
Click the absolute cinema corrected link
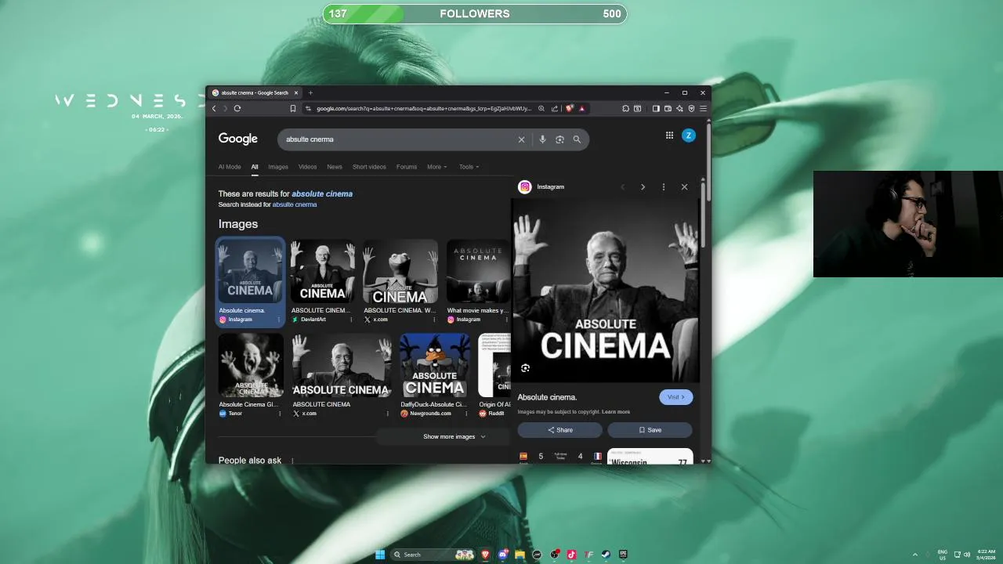(322, 193)
